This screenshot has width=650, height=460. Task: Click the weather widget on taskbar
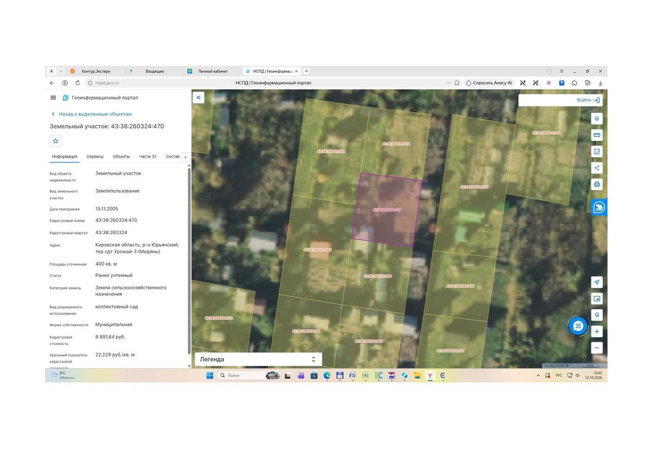[62, 375]
